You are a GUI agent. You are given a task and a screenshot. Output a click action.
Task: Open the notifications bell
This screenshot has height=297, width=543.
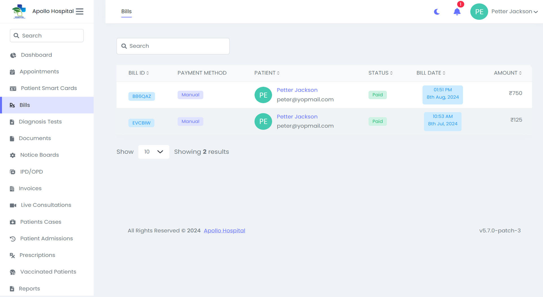click(x=457, y=12)
